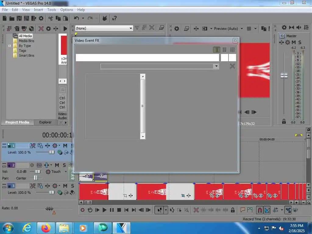
Task: Click the Paste clipboard icon
Action: pyautogui.click(x=66, y=19)
